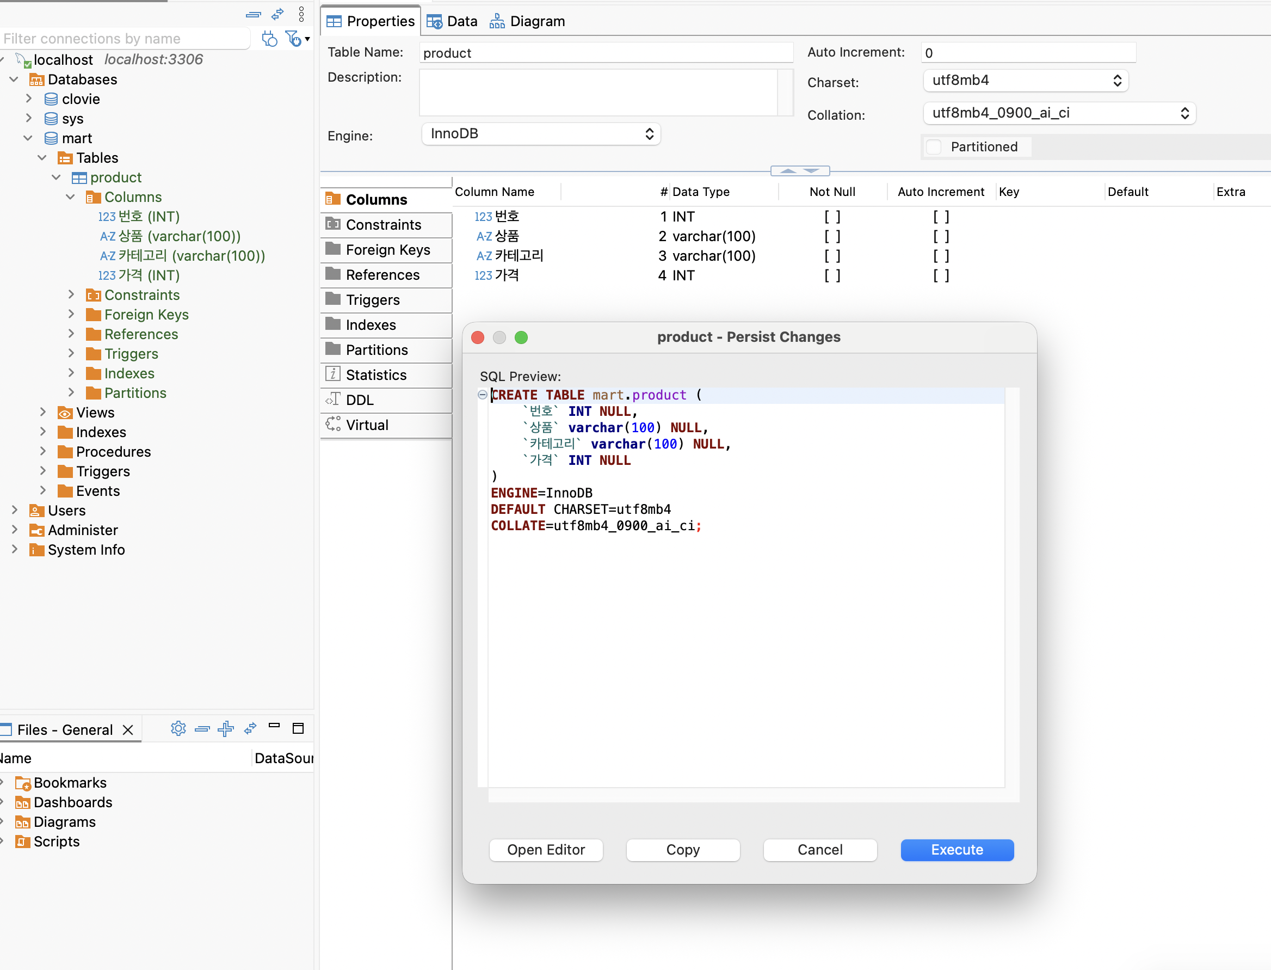The width and height of the screenshot is (1271, 970).
Task: Click the Files panel settings gear icon
Action: point(178,729)
